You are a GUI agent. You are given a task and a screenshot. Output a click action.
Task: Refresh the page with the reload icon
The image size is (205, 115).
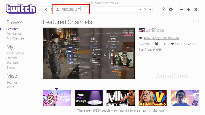click(58, 10)
